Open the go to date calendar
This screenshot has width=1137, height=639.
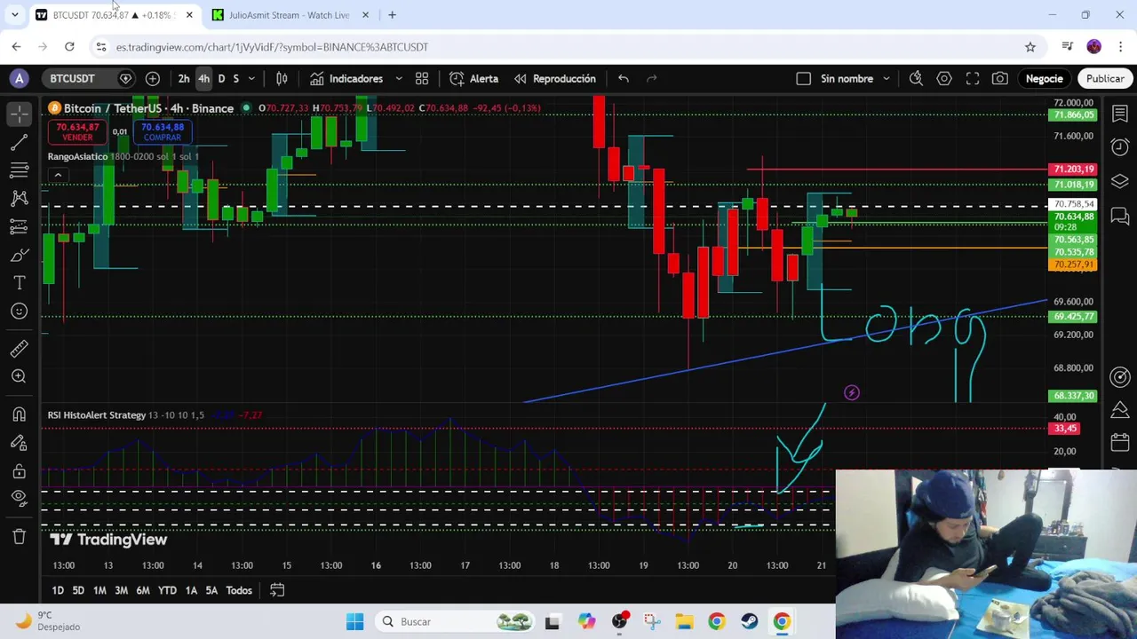click(x=277, y=591)
